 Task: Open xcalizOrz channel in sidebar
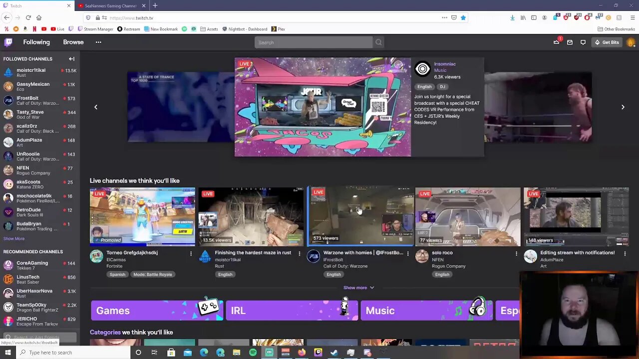[x=40, y=129]
